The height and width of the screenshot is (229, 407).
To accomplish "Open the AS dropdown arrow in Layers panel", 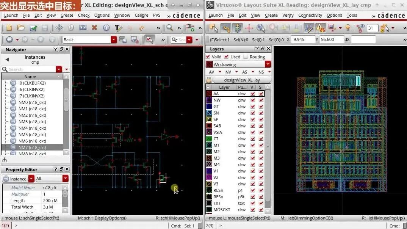I will pos(253,72).
